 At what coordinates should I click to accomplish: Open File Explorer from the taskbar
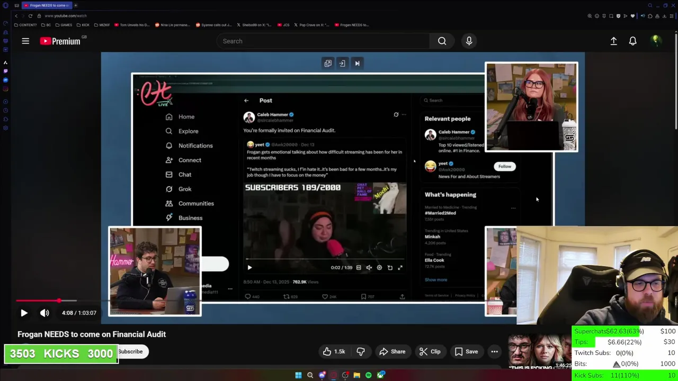click(356, 375)
